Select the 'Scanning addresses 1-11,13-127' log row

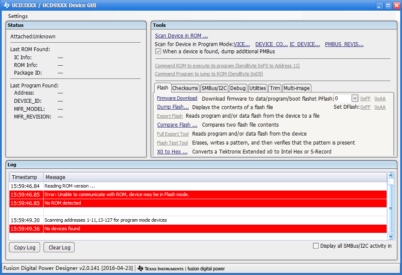(x=198, y=220)
